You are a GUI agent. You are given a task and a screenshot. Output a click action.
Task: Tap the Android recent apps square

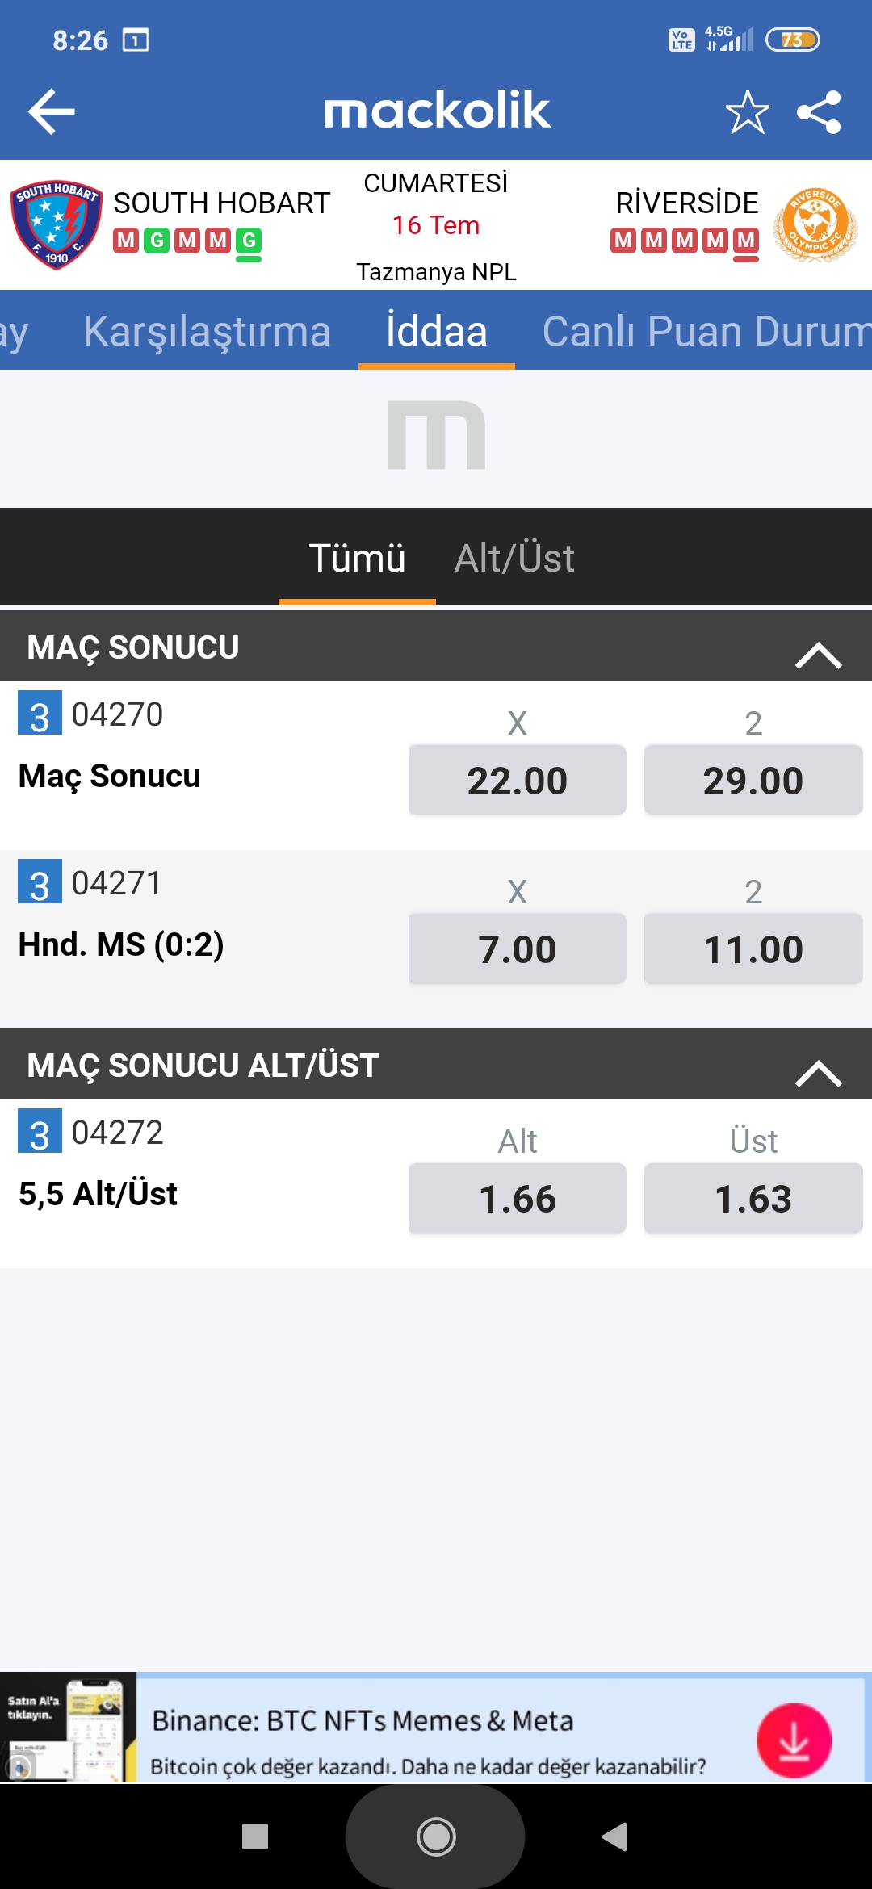[255, 1837]
